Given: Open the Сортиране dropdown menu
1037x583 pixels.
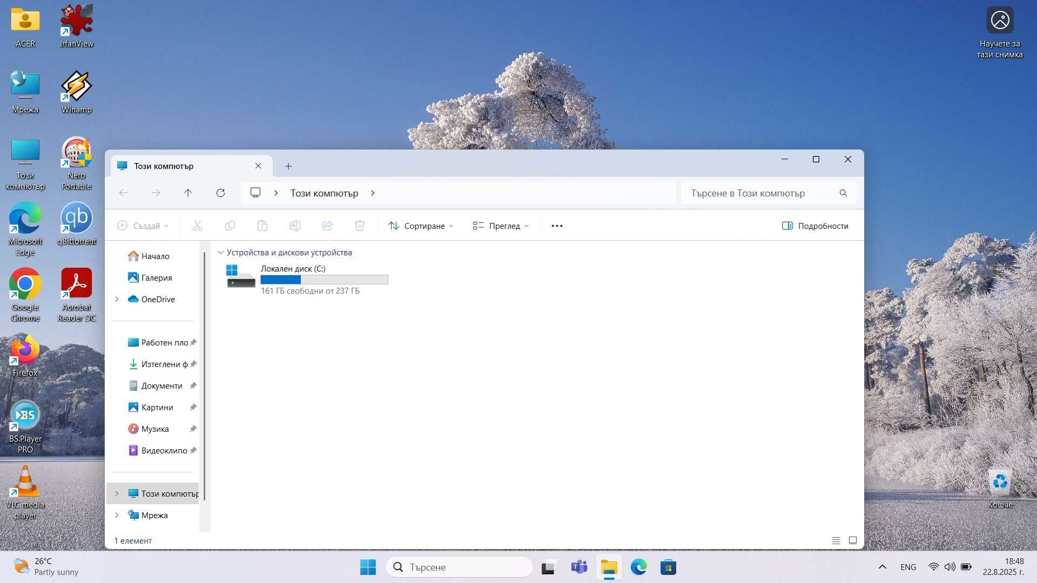Looking at the screenshot, I should coord(421,226).
